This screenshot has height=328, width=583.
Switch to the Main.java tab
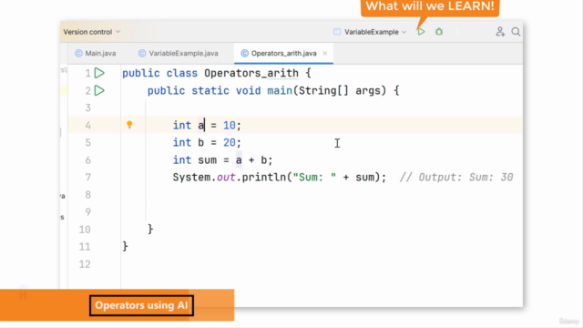click(96, 53)
